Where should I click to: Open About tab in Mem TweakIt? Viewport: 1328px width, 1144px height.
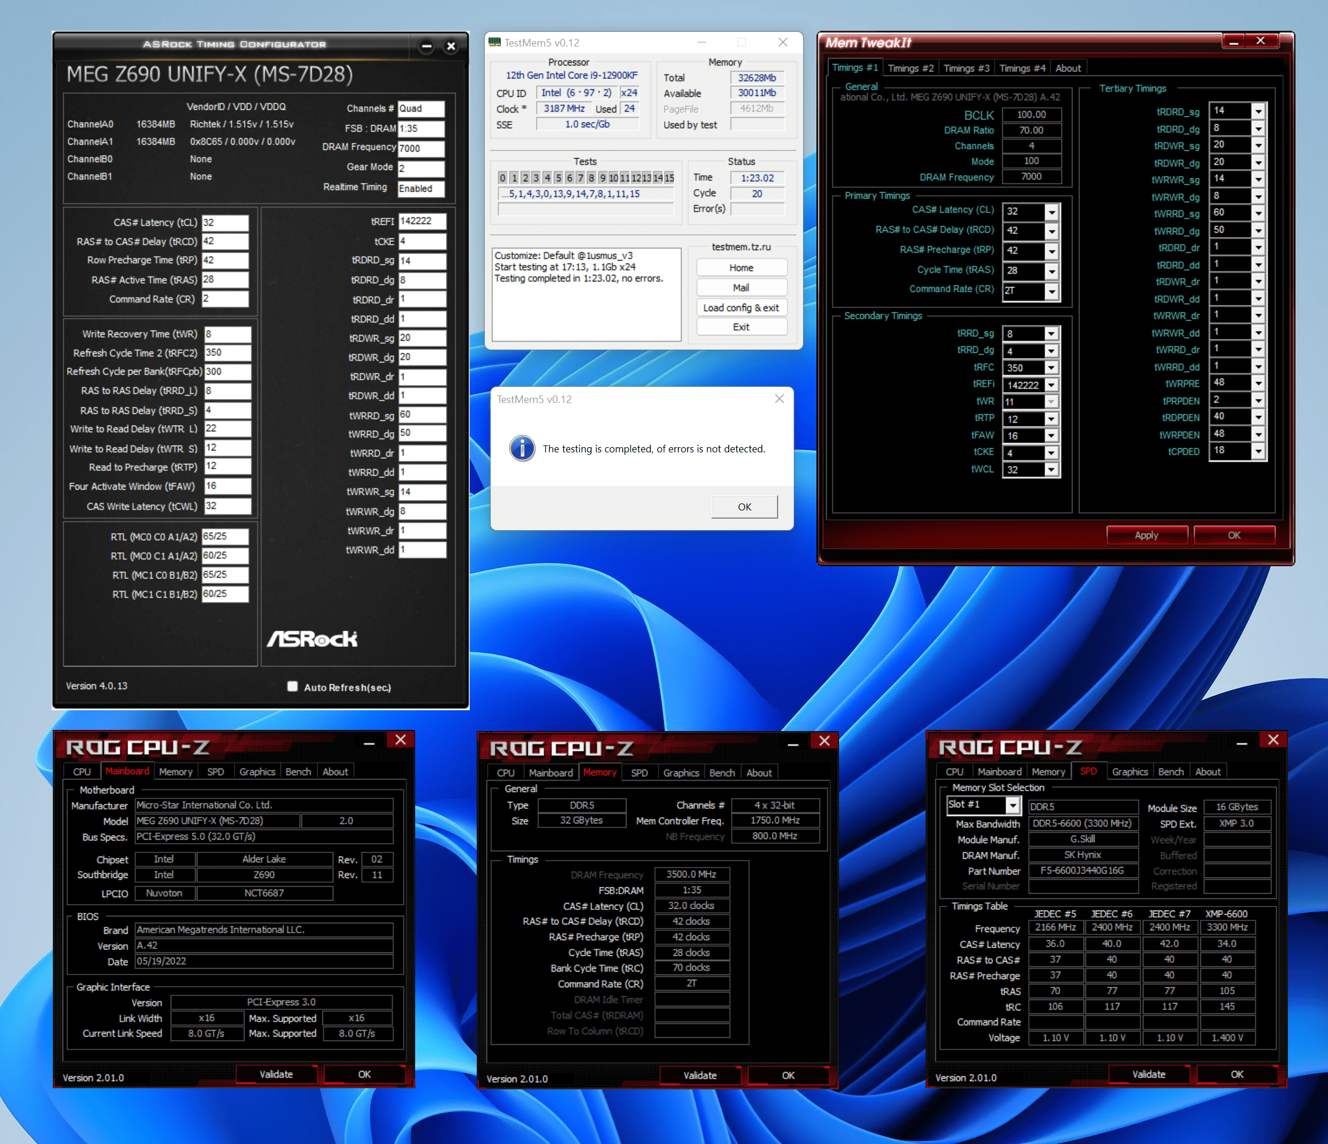click(x=1068, y=68)
